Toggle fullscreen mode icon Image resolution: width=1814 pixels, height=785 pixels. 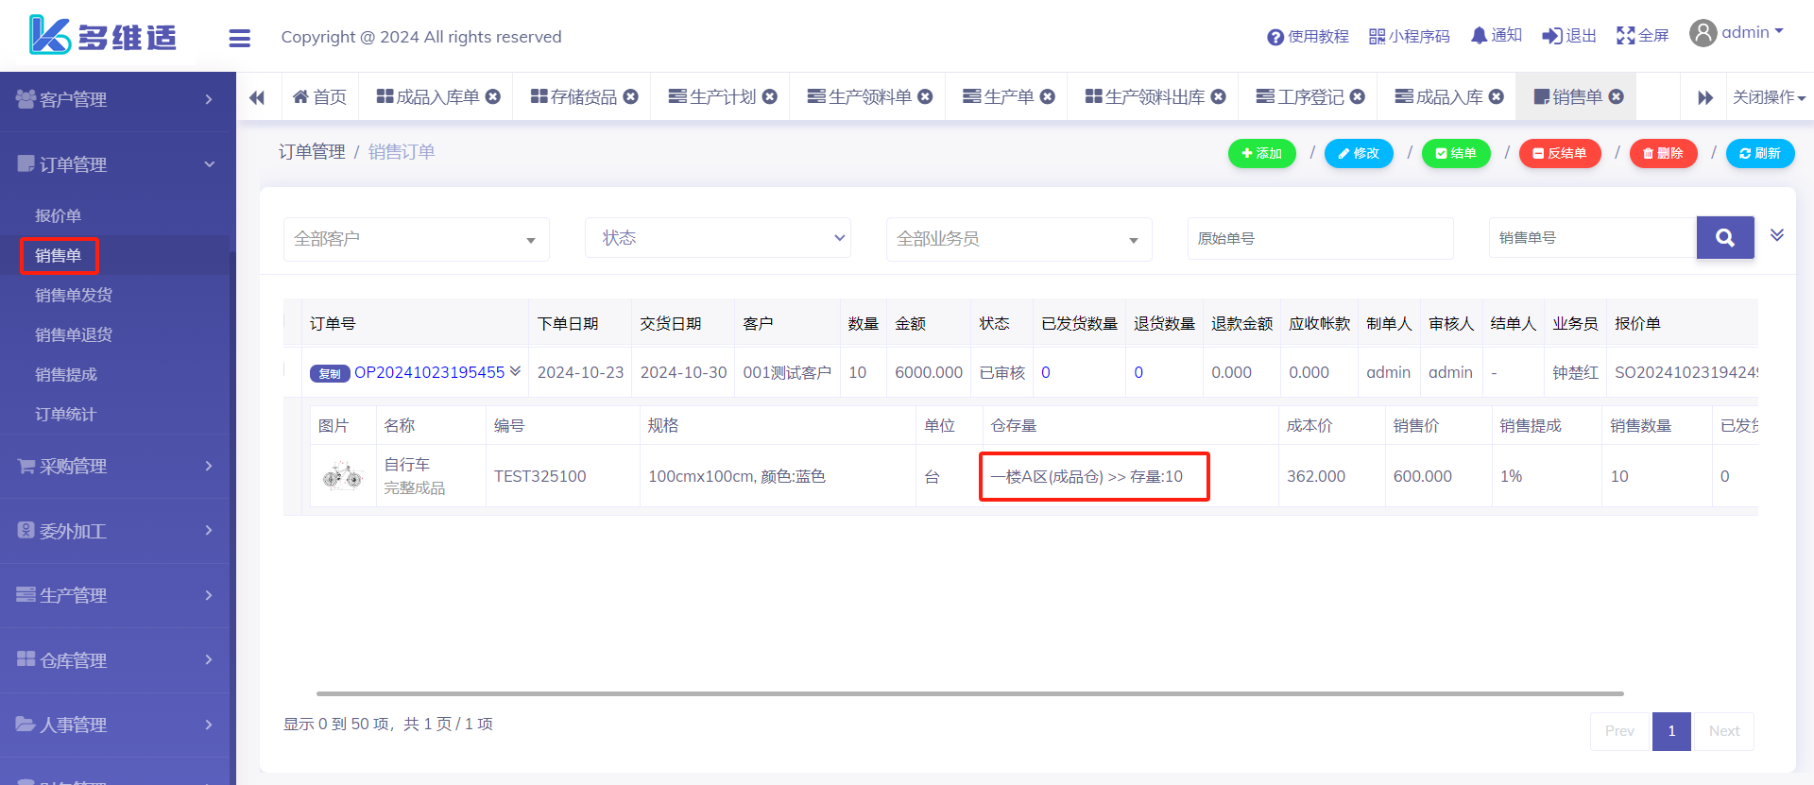(1625, 36)
